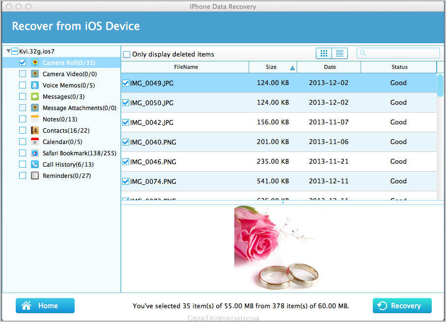The image size is (446, 322).
Task: Check the Call History checkbox
Action: click(x=23, y=164)
